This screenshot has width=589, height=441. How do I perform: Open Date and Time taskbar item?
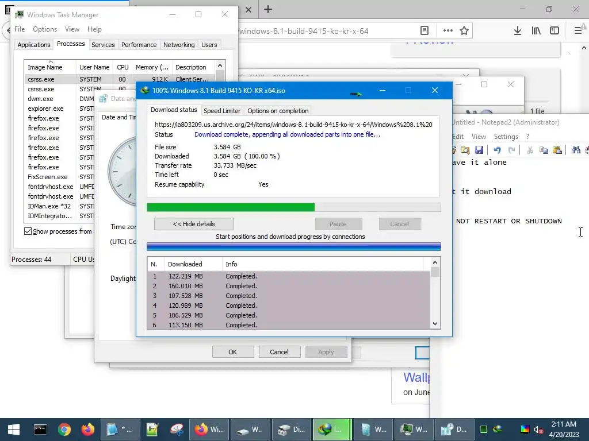455,430
